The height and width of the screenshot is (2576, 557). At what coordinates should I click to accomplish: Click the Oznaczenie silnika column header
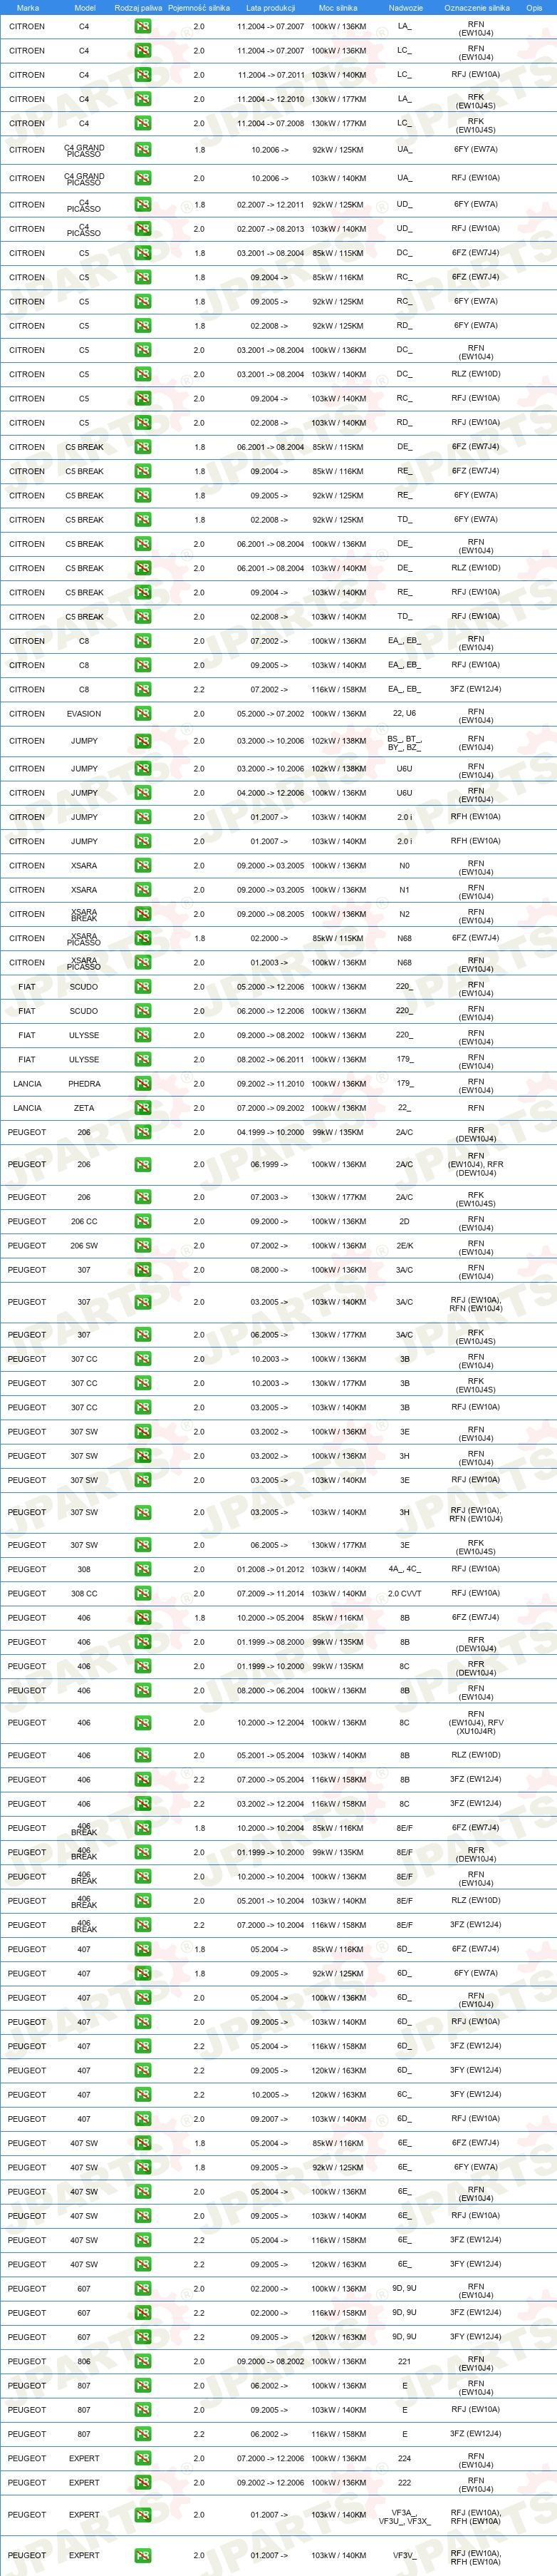pyautogui.click(x=477, y=8)
